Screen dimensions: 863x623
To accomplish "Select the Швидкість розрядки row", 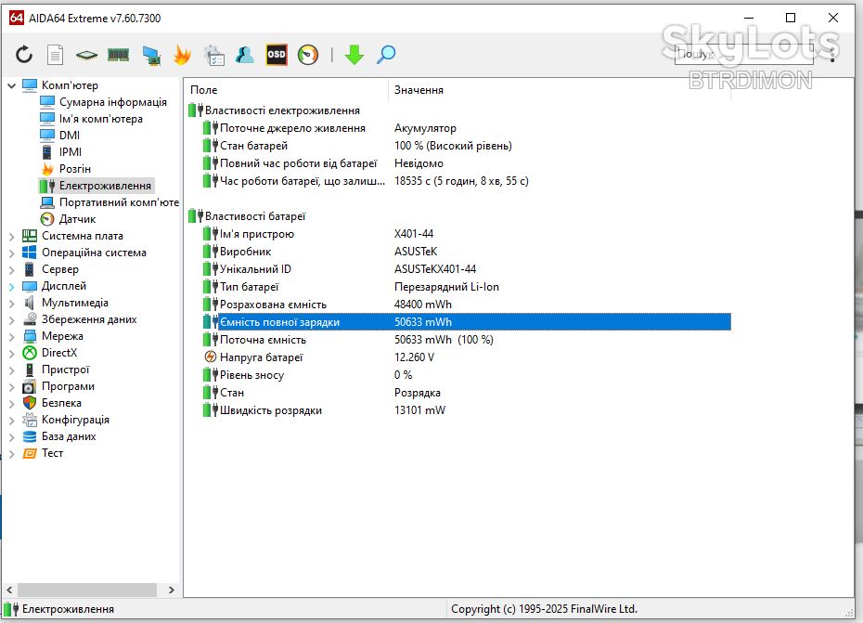I will coord(467,410).
